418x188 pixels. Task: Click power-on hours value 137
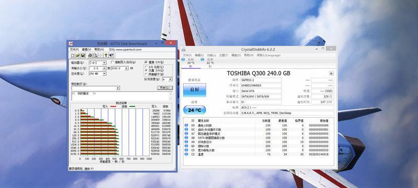(322, 102)
